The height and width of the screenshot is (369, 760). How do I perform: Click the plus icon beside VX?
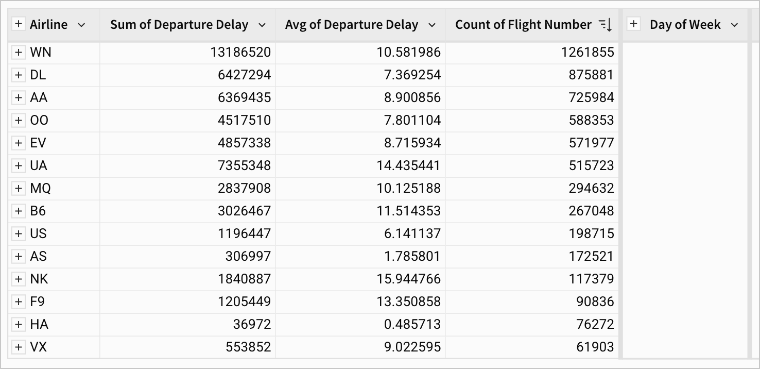pos(19,347)
